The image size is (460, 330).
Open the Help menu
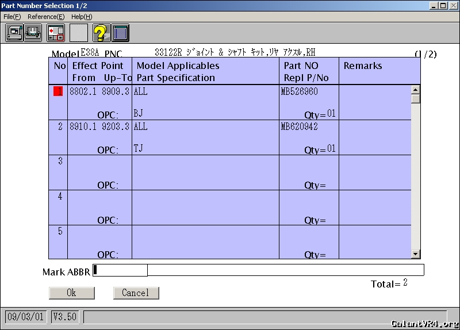click(x=81, y=17)
